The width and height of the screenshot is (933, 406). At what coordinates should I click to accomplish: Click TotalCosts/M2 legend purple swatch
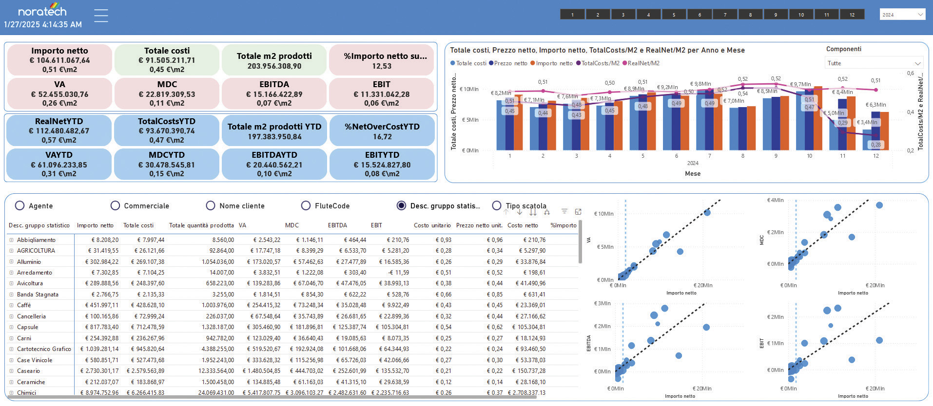(x=578, y=63)
